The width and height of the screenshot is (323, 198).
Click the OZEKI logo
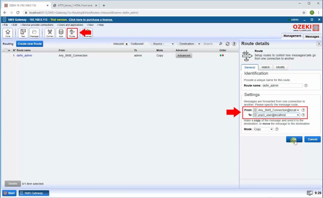pos(306,27)
